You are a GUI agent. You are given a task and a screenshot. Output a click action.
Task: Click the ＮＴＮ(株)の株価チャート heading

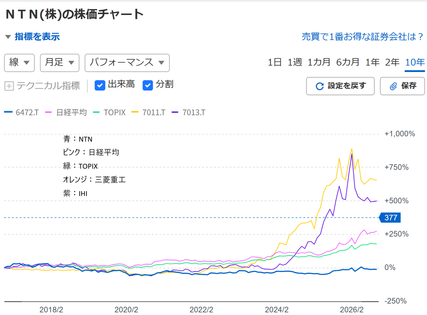click(74, 14)
